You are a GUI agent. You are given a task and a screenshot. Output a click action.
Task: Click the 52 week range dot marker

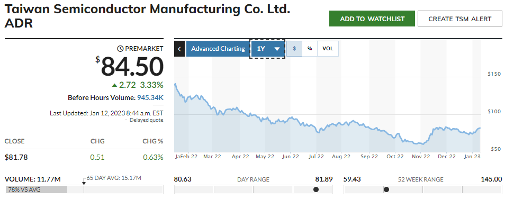point(386,189)
